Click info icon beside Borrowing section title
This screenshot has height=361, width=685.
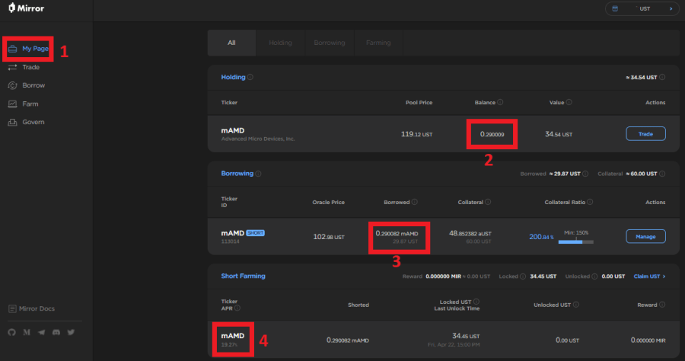point(258,174)
